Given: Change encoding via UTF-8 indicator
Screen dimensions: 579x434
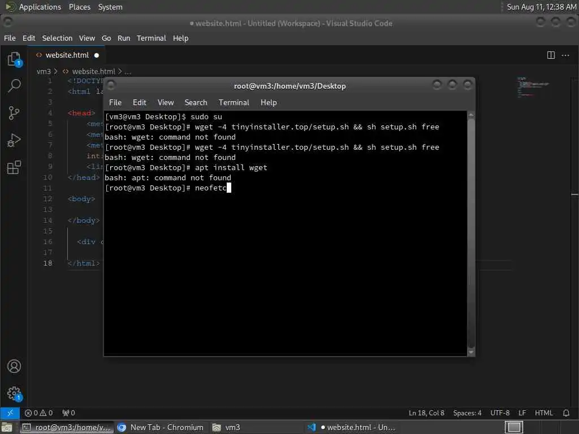Looking at the screenshot, I should (500, 413).
